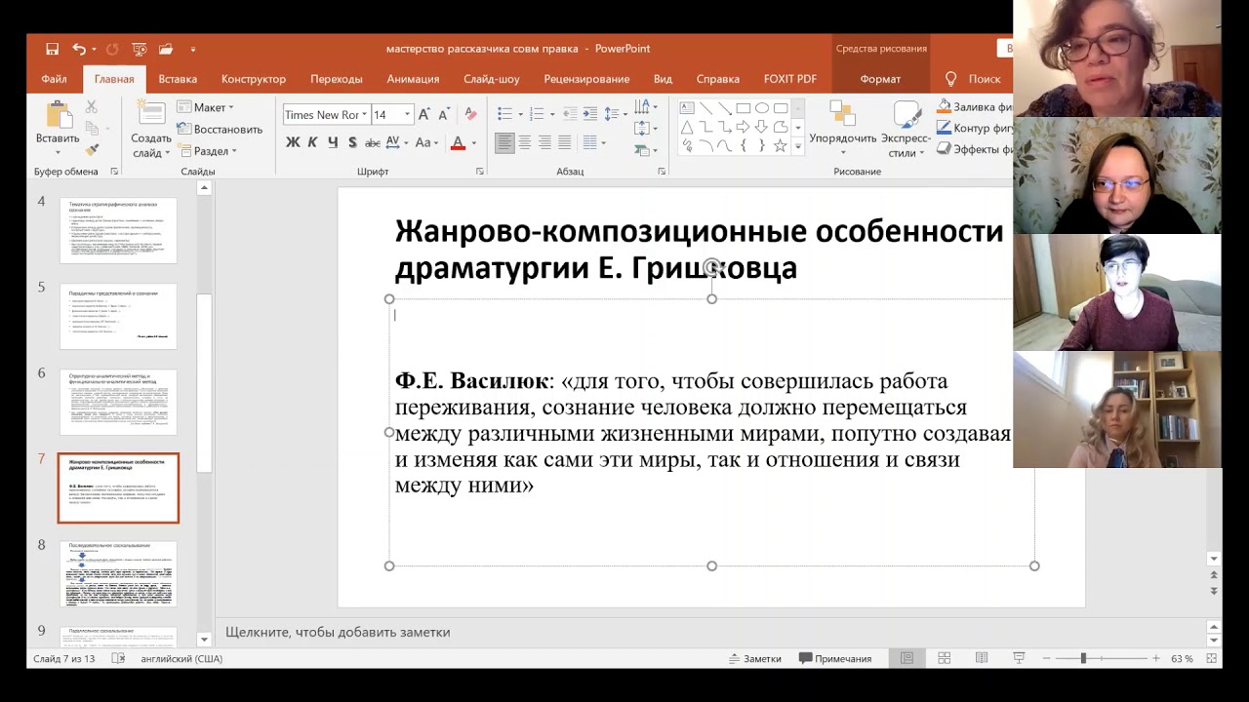This screenshot has height=702, width=1249.
Task: Convert to SmartArt icon
Action: click(x=646, y=150)
